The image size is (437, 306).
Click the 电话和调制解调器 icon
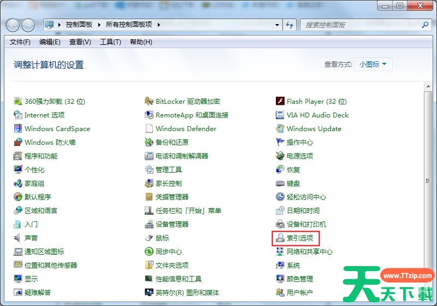pos(149,156)
